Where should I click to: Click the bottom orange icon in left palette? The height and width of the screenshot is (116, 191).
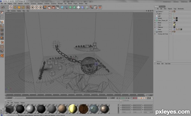[2, 56]
